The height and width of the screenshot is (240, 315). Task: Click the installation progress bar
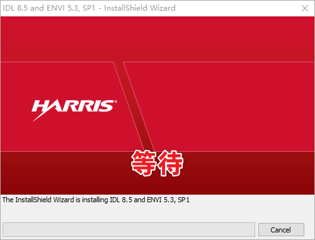coord(129,229)
